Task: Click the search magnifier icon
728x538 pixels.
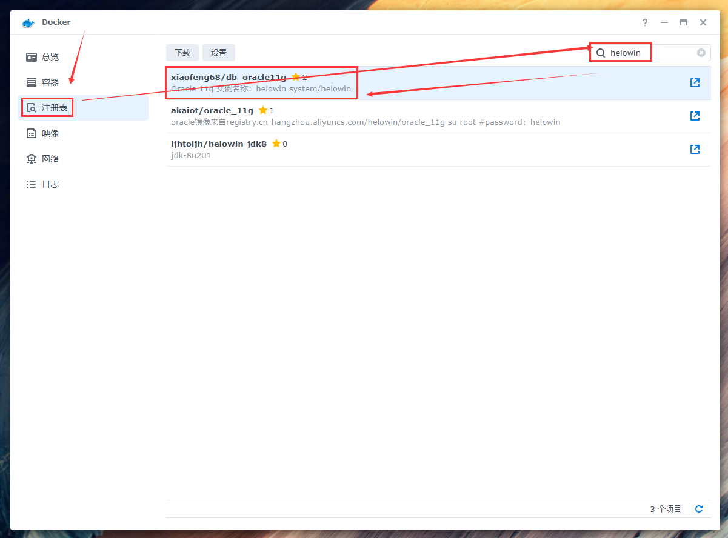Action: tap(601, 53)
